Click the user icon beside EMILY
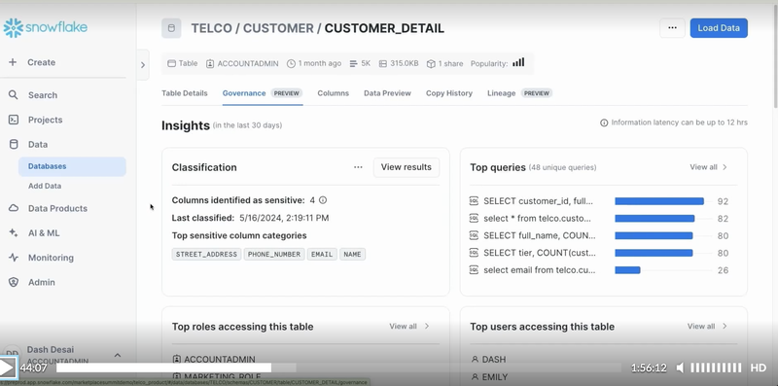 475,377
